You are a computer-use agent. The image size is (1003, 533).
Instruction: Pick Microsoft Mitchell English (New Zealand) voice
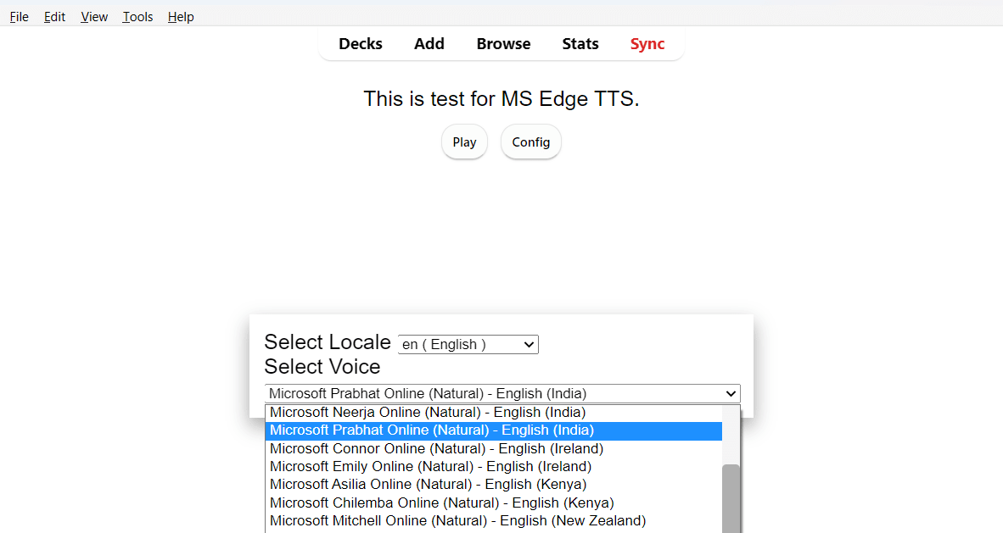(x=493, y=521)
